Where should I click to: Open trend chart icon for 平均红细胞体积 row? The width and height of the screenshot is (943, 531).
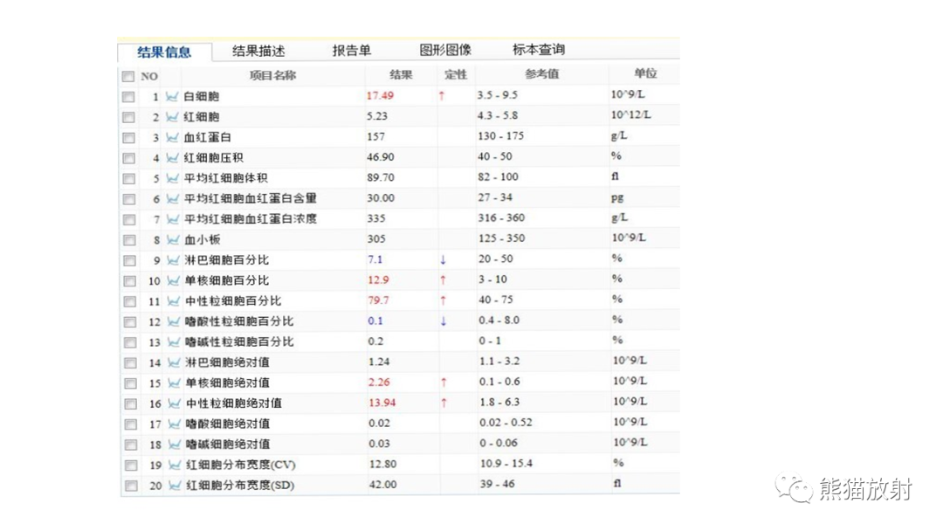coord(173,178)
